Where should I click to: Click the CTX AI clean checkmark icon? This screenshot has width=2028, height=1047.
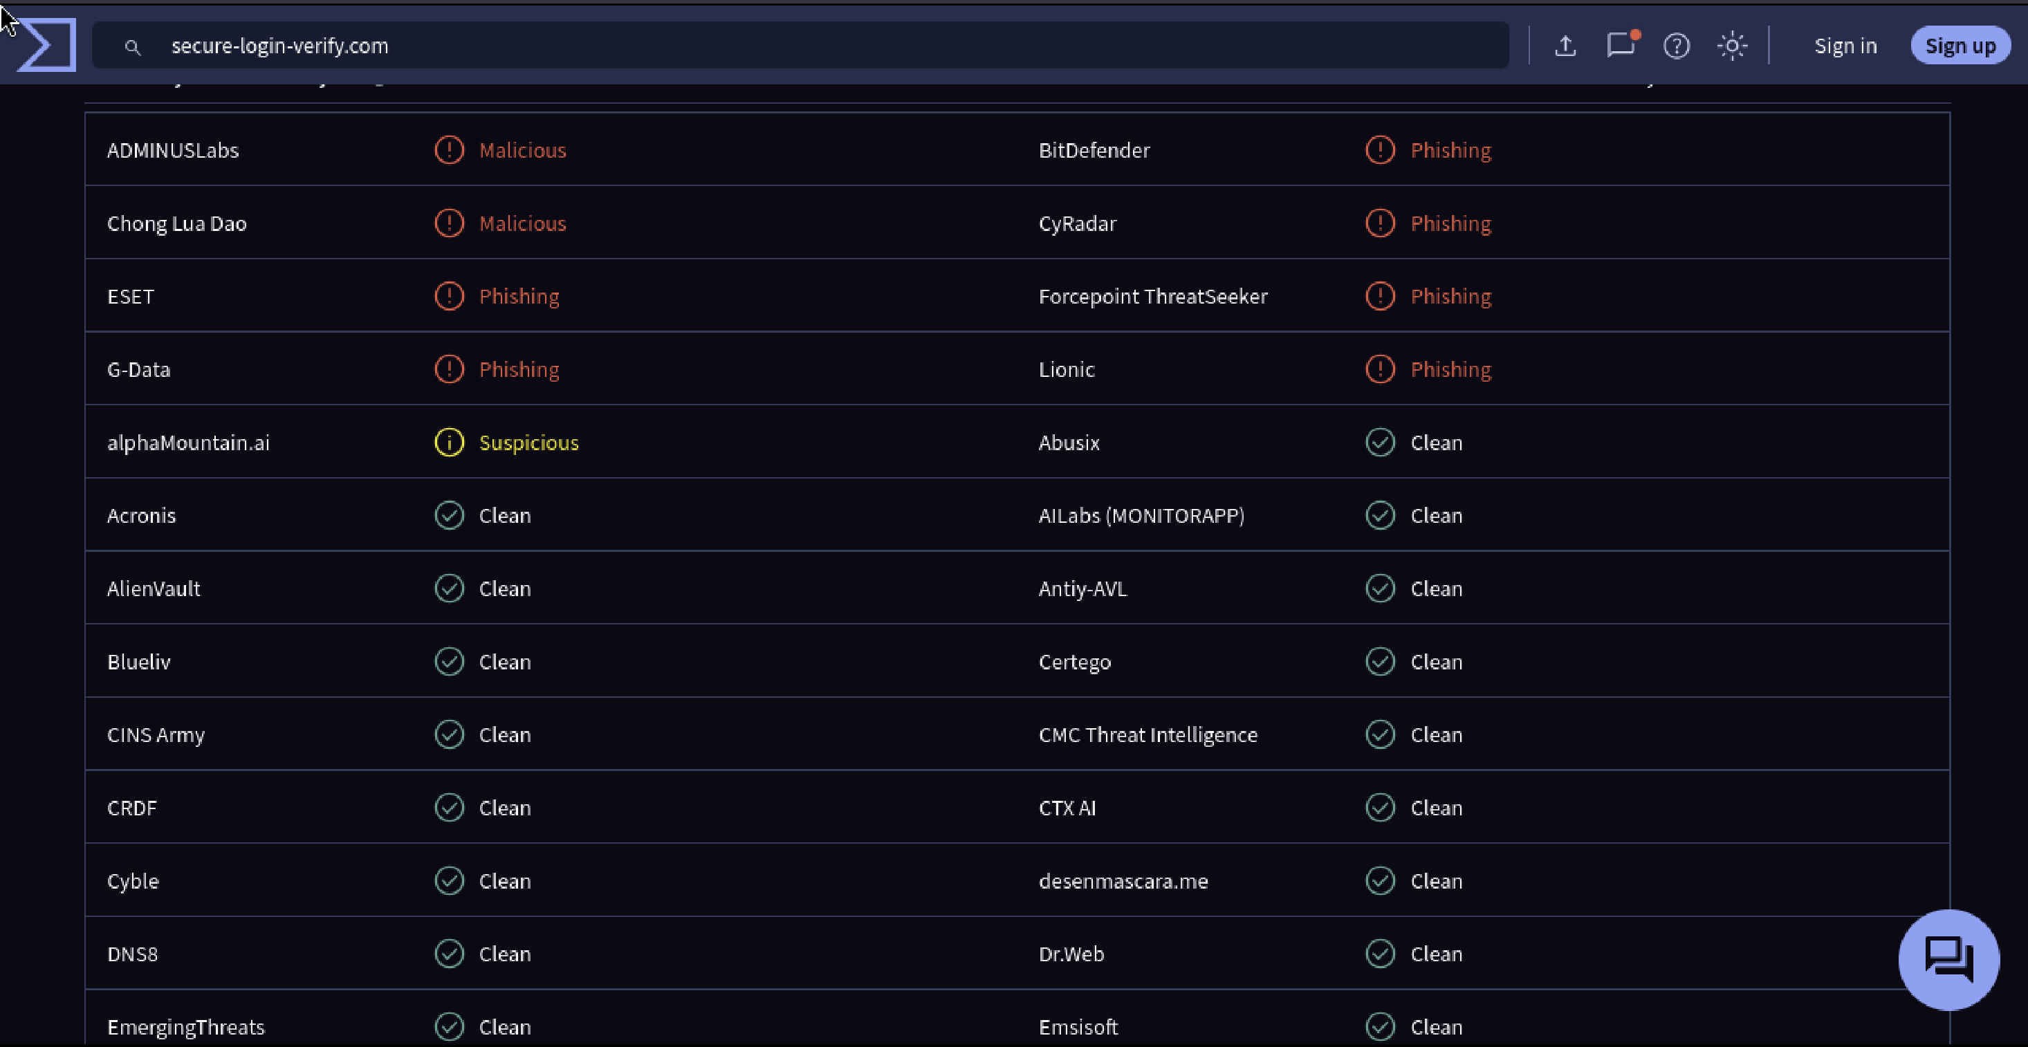[x=1380, y=808]
